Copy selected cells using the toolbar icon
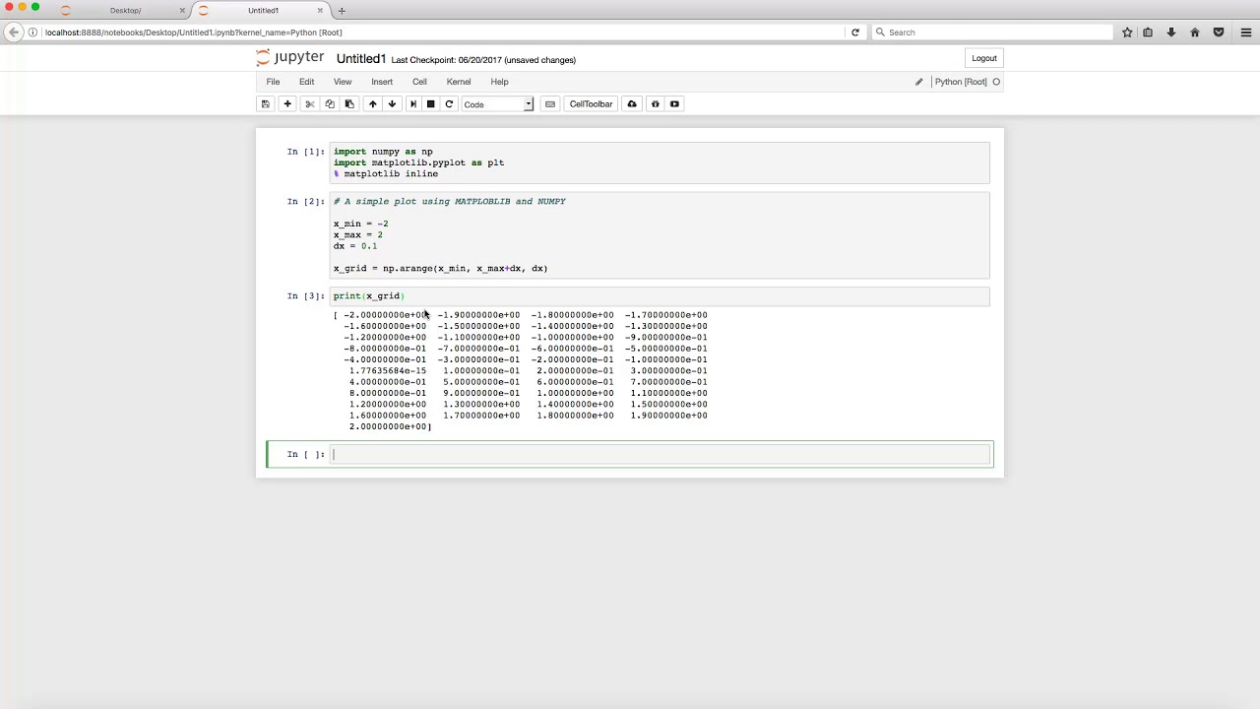Screen dimensions: 1260x709 (x=329, y=104)
